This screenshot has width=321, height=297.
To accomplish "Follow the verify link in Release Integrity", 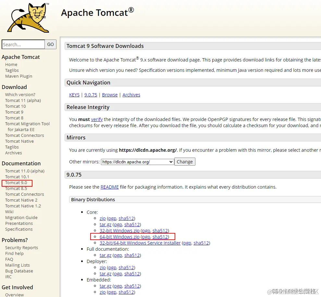I will click(x=97, y=119).
